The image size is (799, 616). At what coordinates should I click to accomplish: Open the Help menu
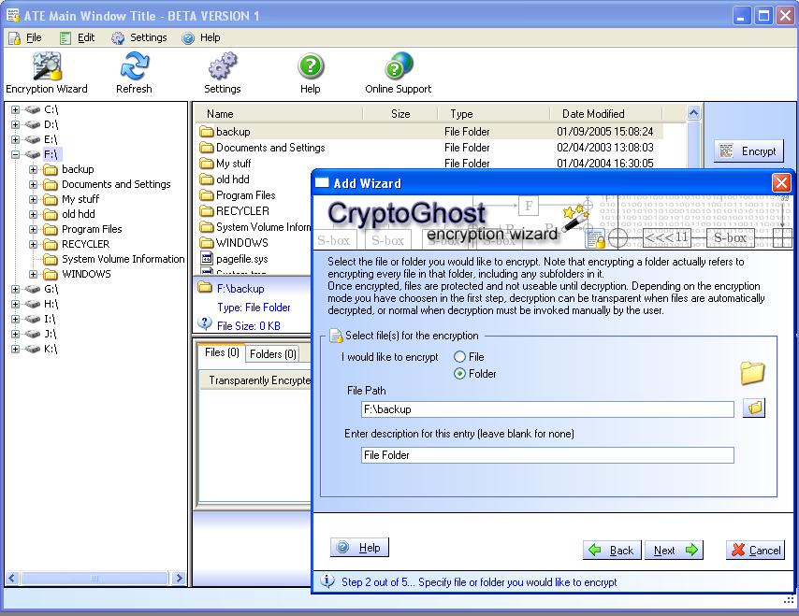coord(202,37)
